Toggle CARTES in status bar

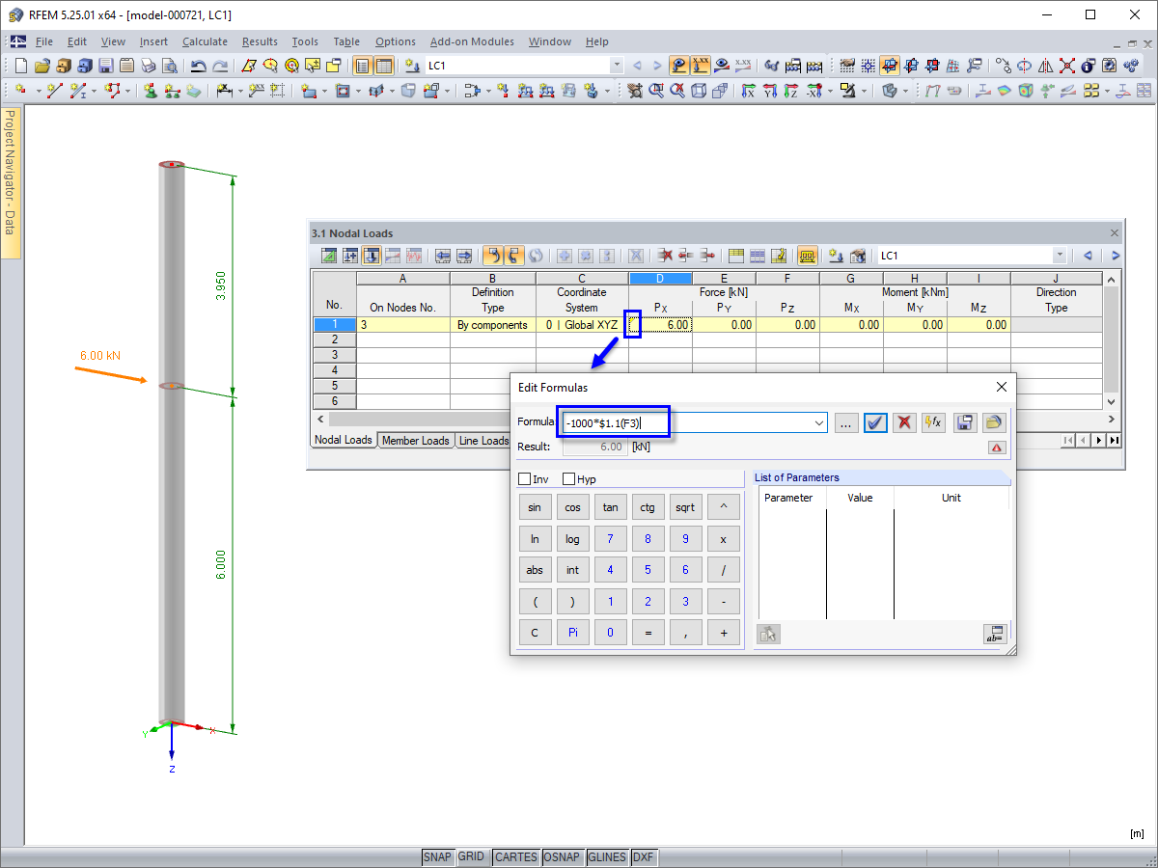click(515, 856)
